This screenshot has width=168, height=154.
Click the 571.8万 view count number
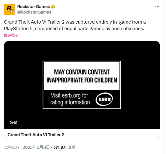[x=60, y=147]
